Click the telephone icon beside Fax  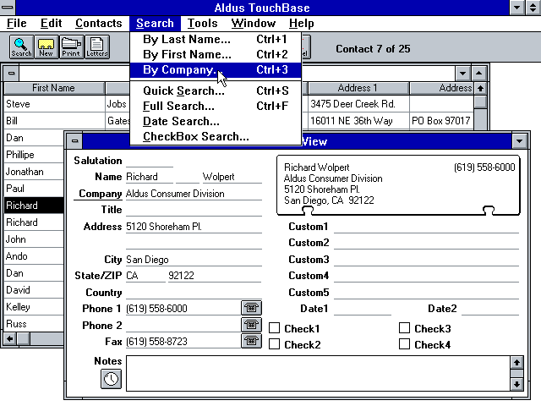coord(251,341)
